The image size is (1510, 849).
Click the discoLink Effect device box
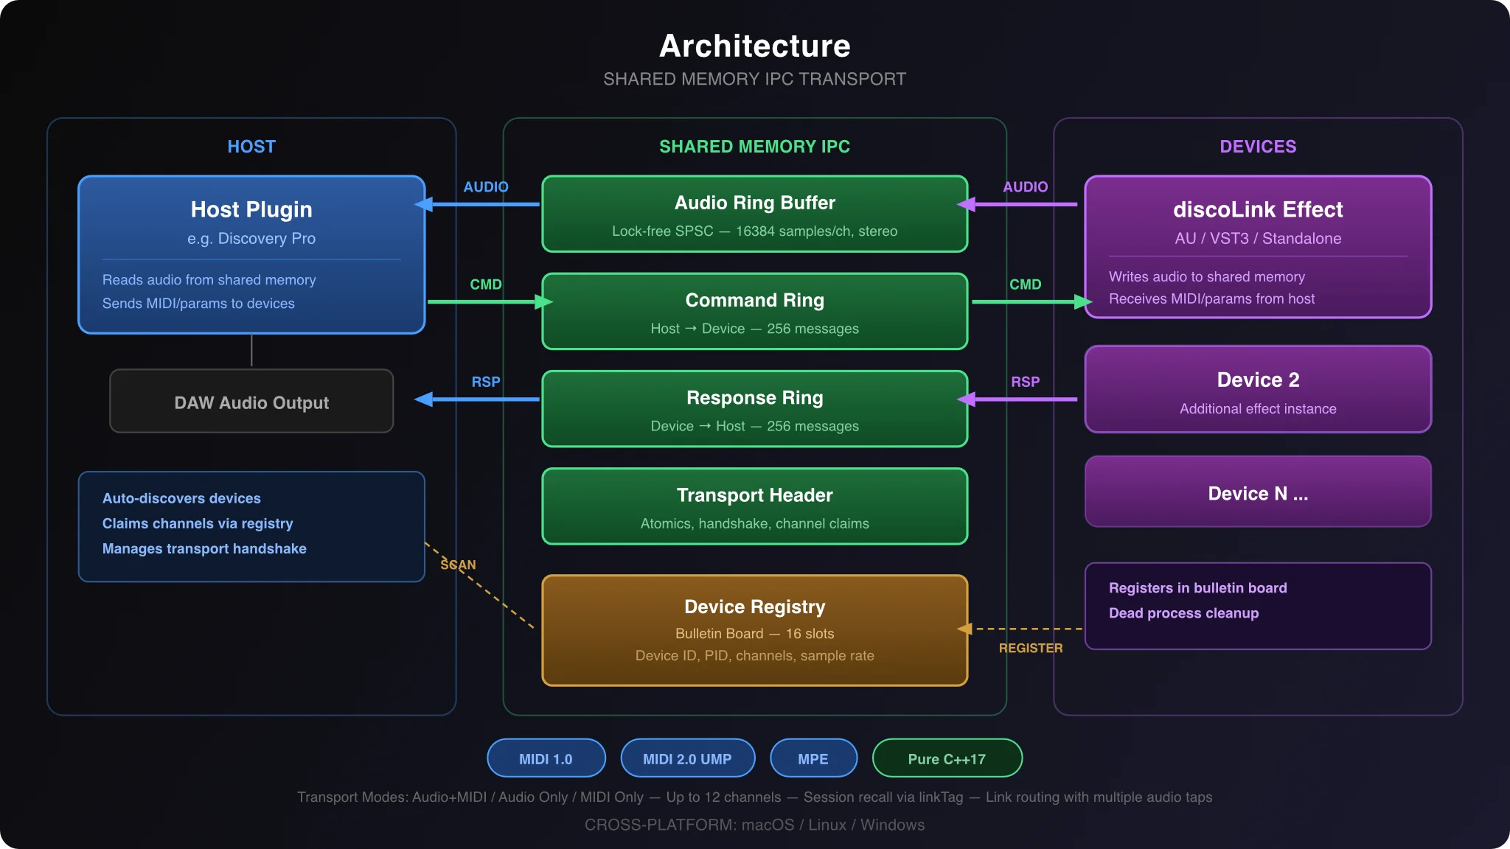pyautogui.click(x=1258, y=247)
